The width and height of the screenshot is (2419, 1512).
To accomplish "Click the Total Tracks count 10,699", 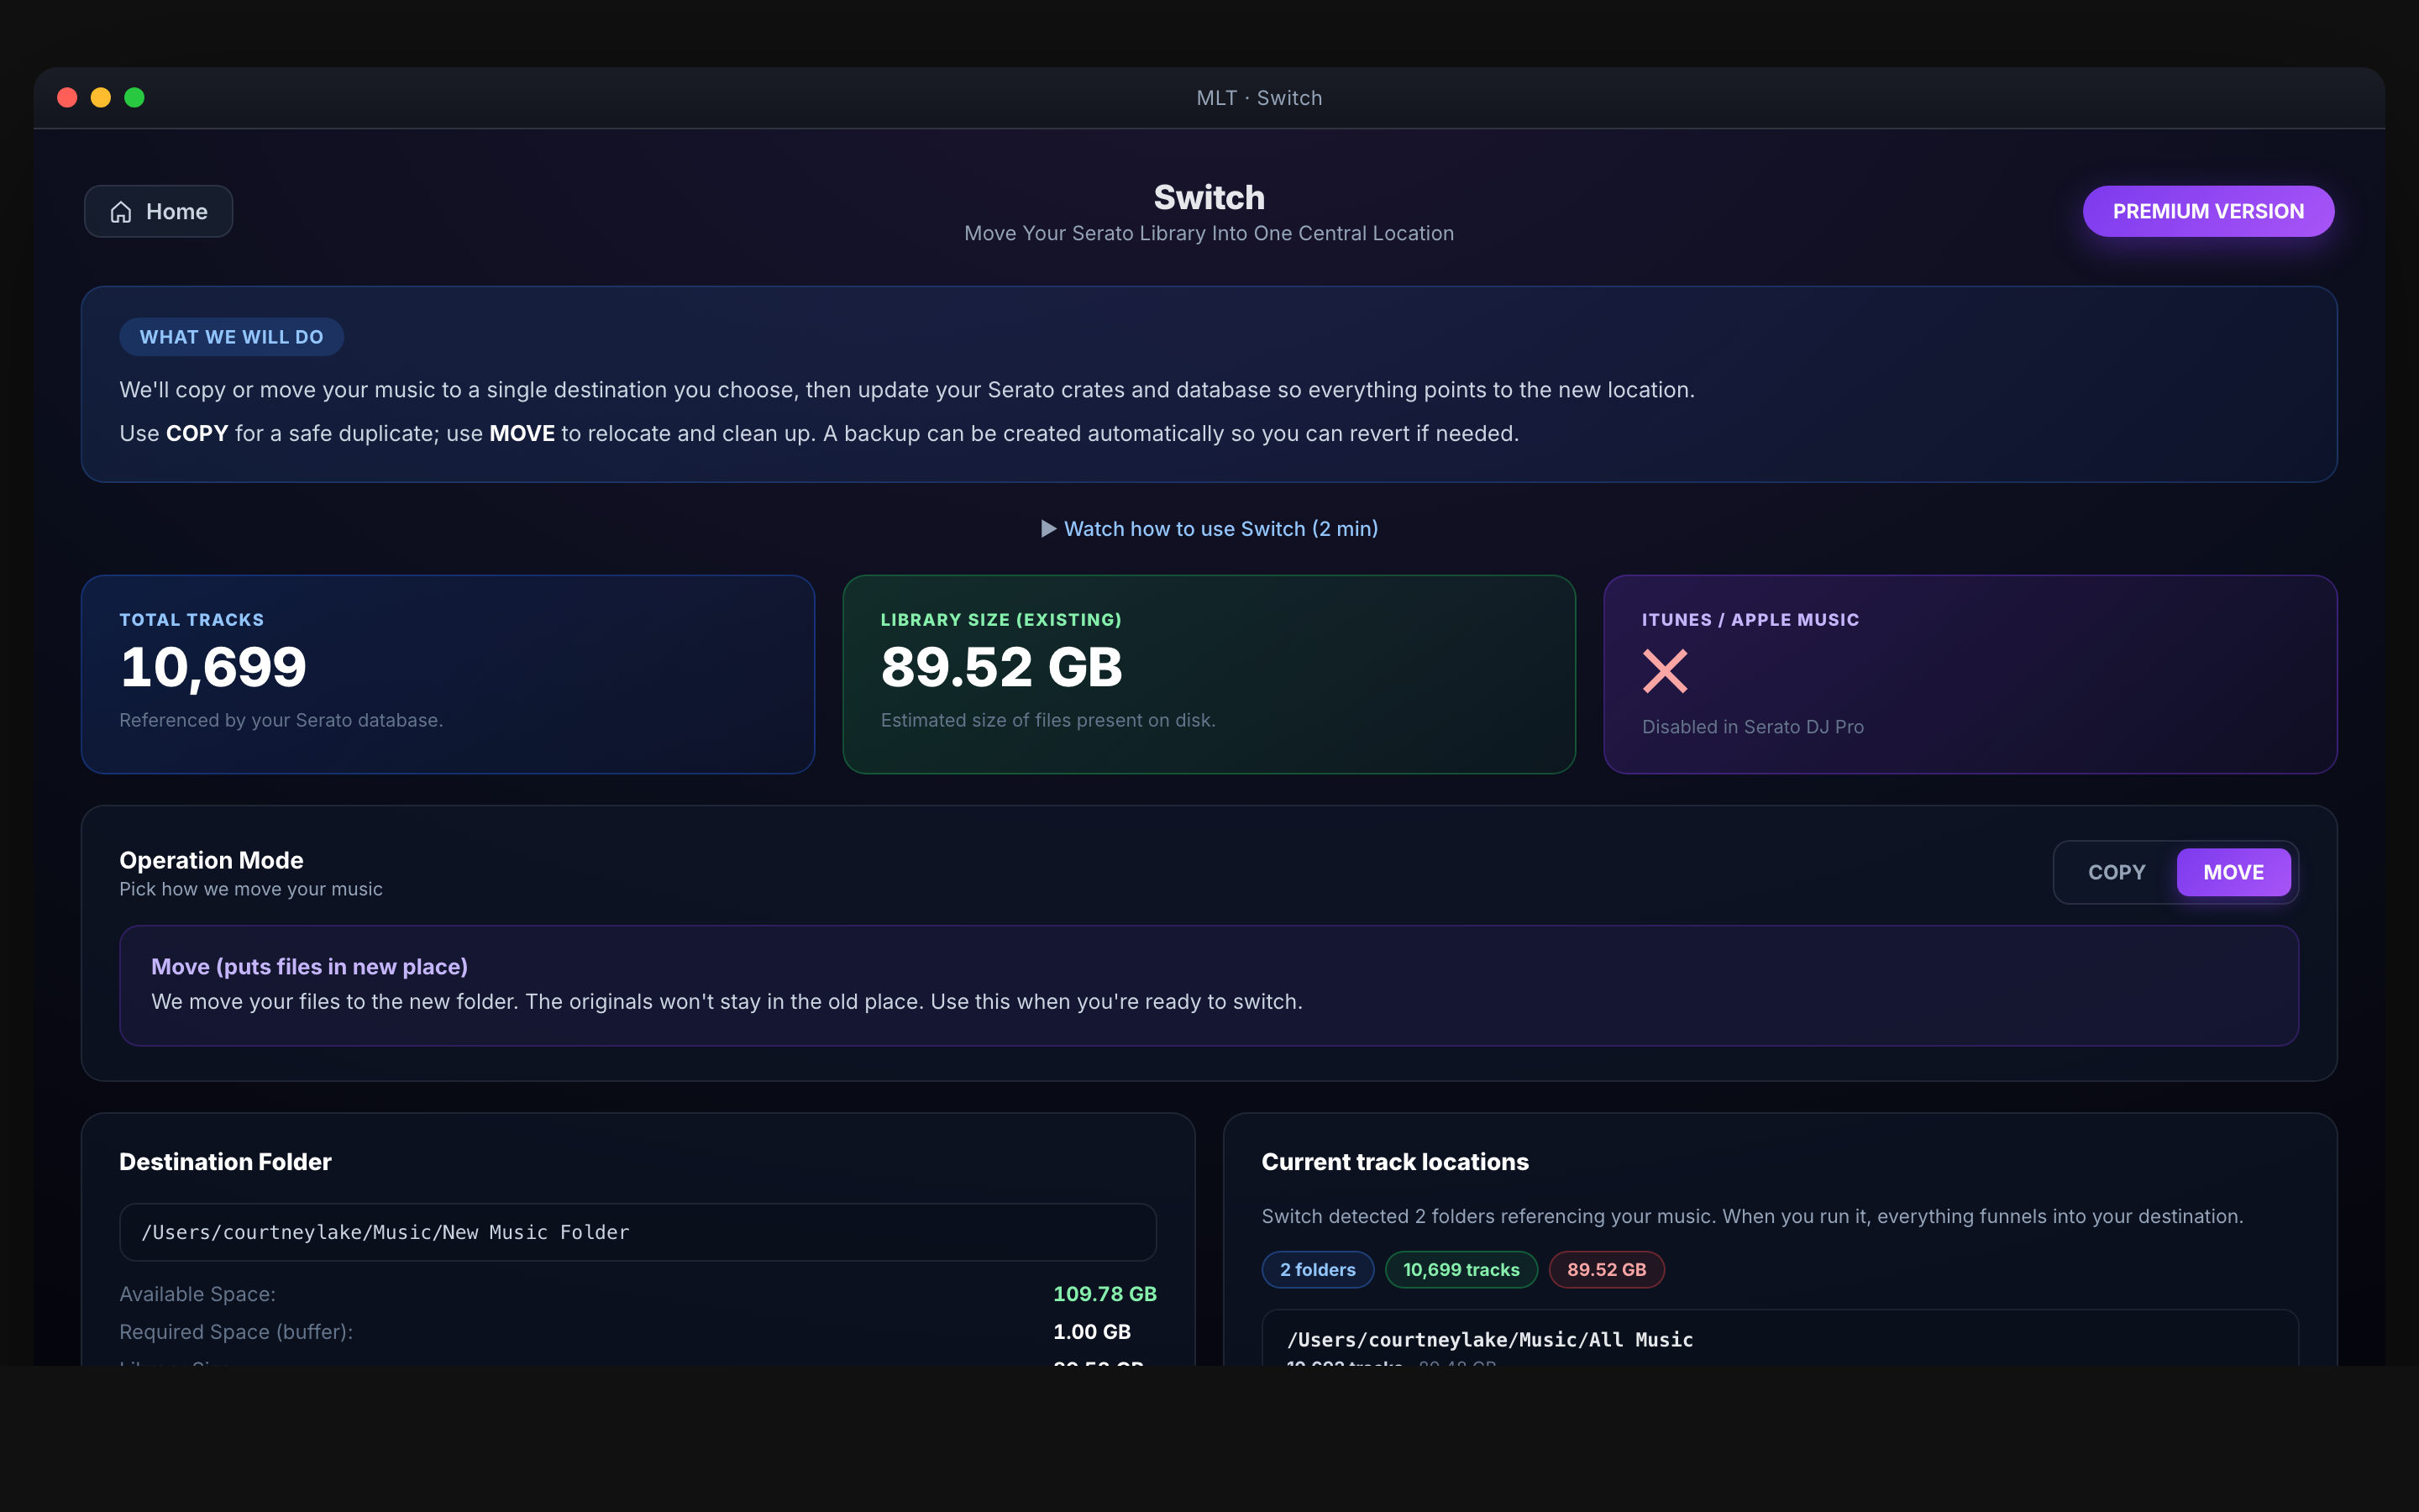I will (x=213, y=667).
